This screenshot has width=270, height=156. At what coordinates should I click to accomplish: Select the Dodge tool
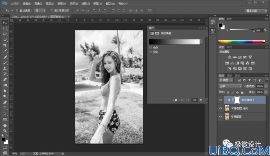pyautogui.click(x=5, y=96)
